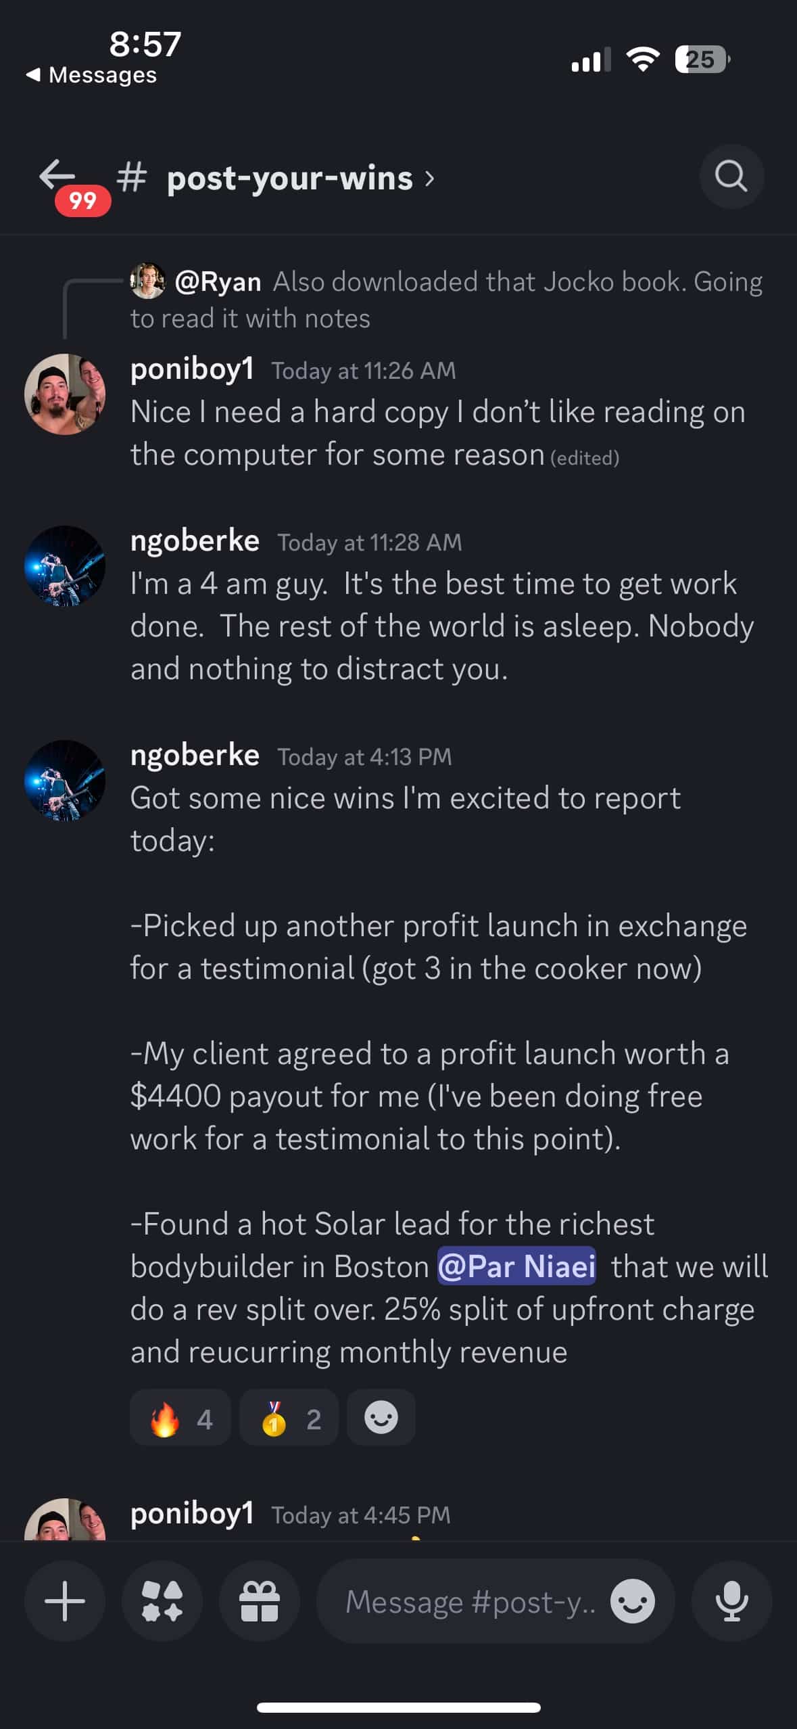The height and width of the screenshot is (1729, 797).
Task: Type in the Message #post-y.. field
Action: point(470,1601)
